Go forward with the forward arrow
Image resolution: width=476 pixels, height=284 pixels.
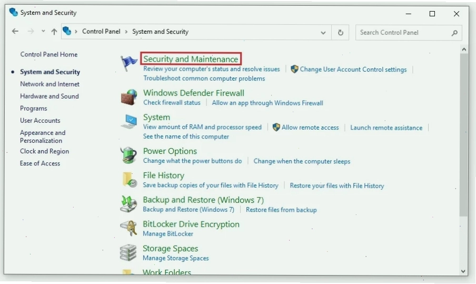point(31,31)
